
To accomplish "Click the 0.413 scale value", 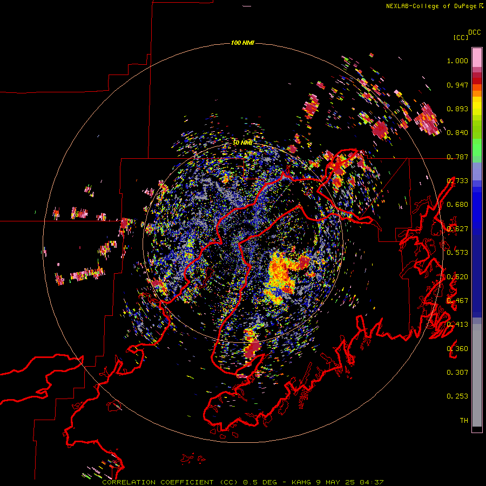I will pyautogui.click(x=457, y=325).
